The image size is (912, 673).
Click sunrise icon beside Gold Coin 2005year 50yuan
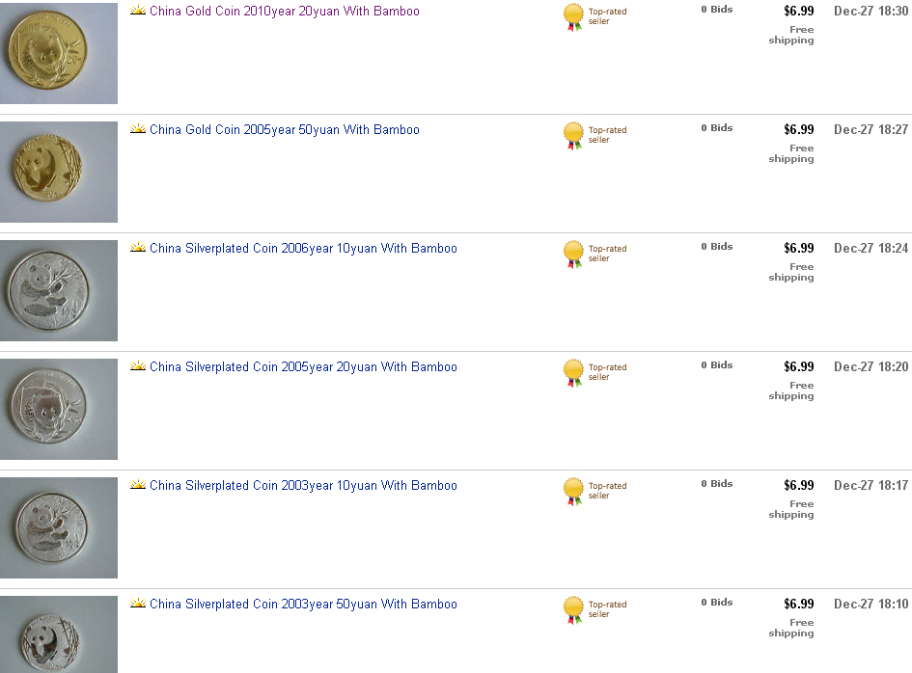(x=138, y=130)
